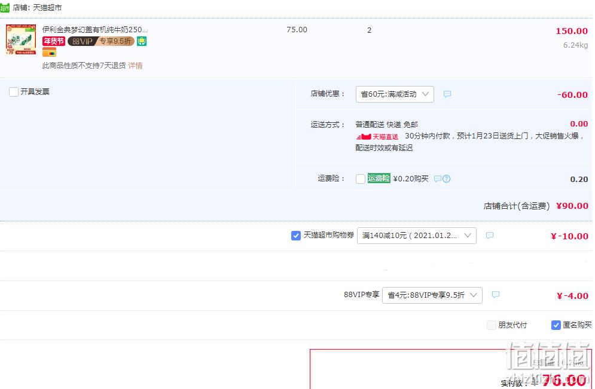Click the green 运费险 badge
This screenshot has height=389, width=595.
pyautogui.click(x=379, y=178)
